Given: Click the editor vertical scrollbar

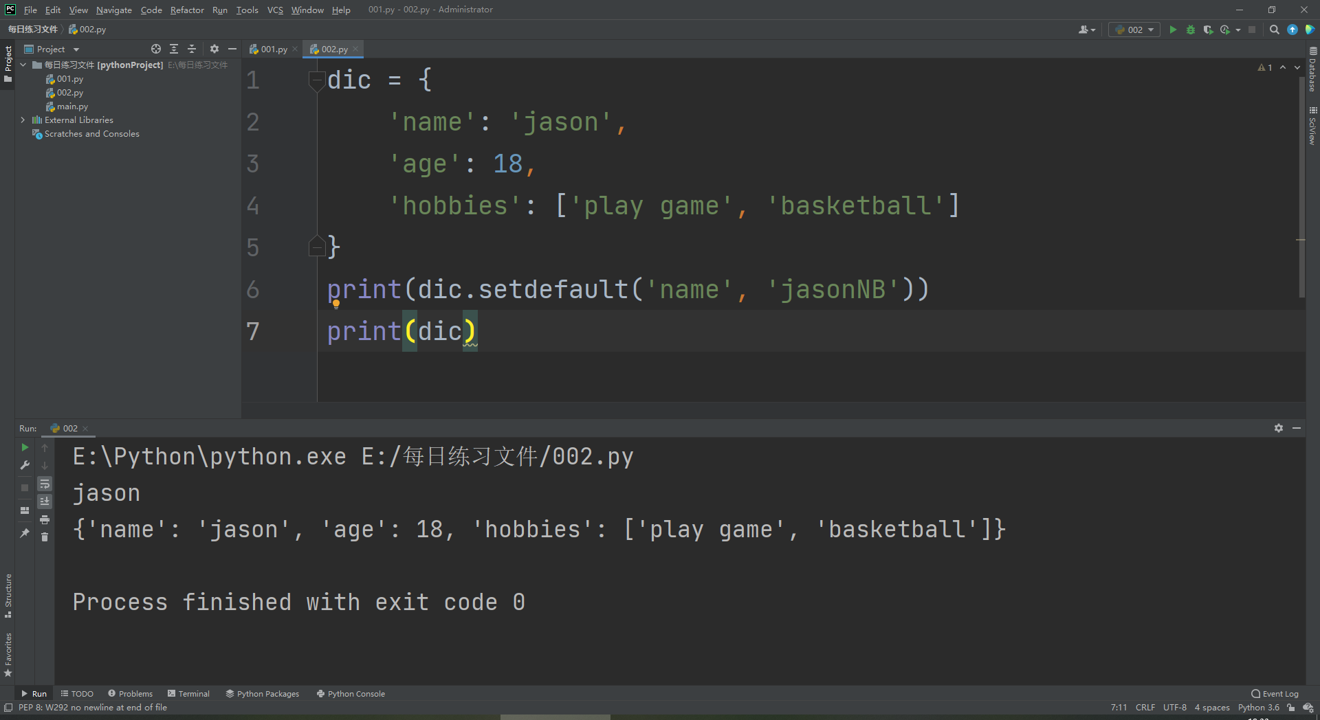Looking at the screenshot, I should (x=1301, y=185).
